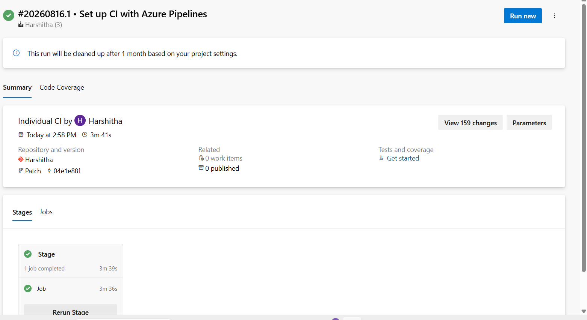Click the clock duration icon beside 3m 41s

[x=85, y=134]
